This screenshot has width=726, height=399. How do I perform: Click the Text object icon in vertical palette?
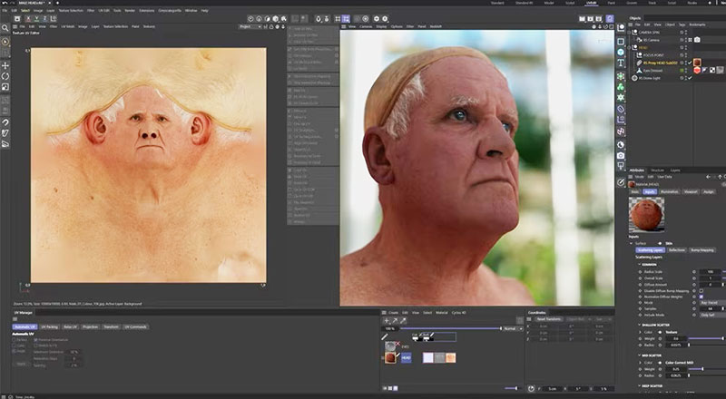(620, 62)
